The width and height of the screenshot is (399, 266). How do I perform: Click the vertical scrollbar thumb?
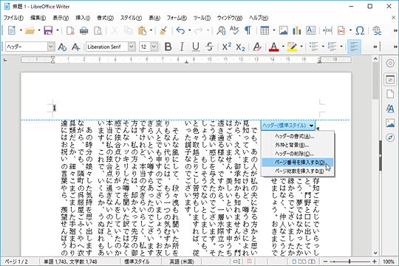[x=375, y=81]
